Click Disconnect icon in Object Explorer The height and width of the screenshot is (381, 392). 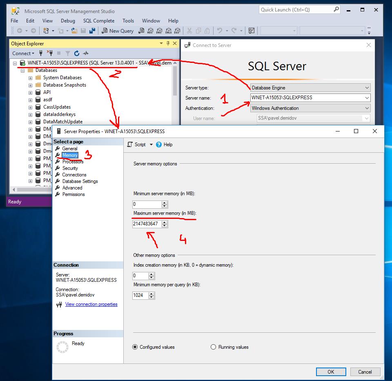coord(50,53)
